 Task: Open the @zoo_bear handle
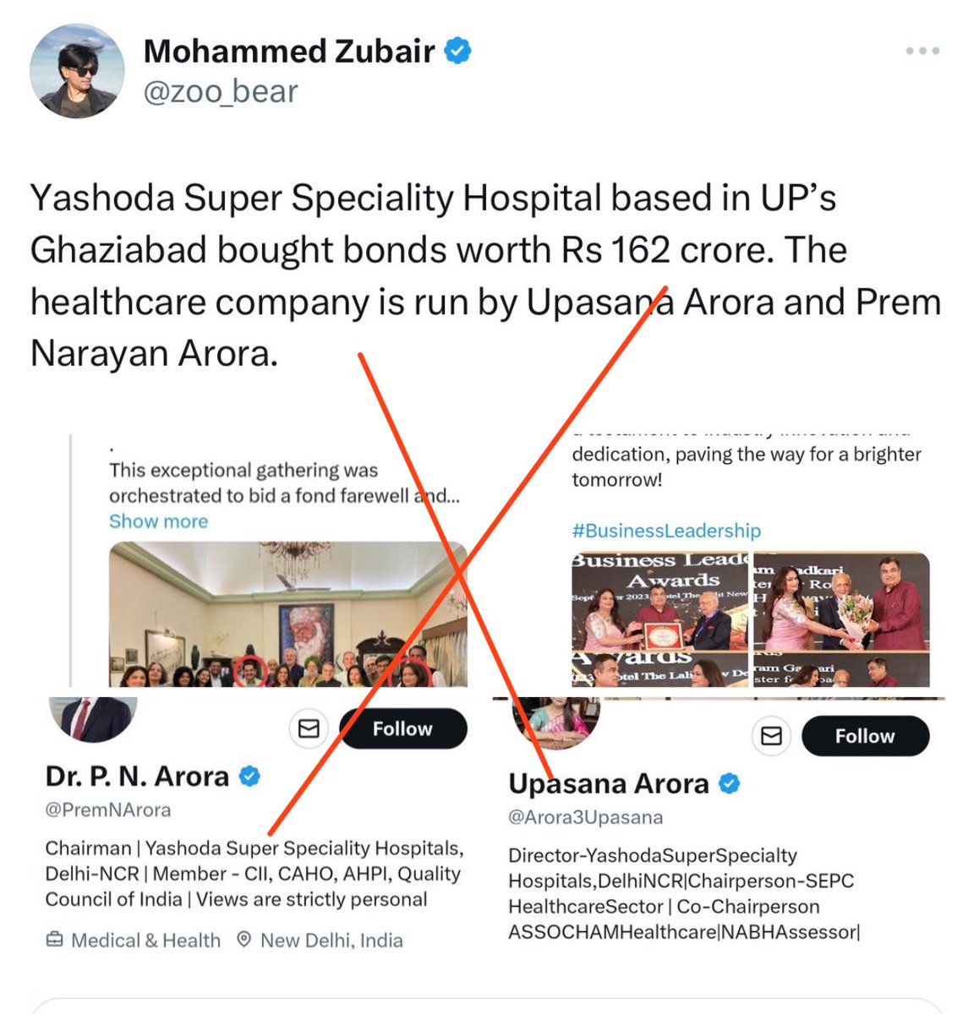[x=221, y=91]
